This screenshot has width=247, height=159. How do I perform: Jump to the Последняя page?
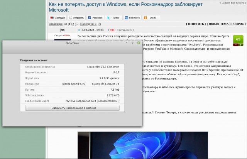pos(88,24)
